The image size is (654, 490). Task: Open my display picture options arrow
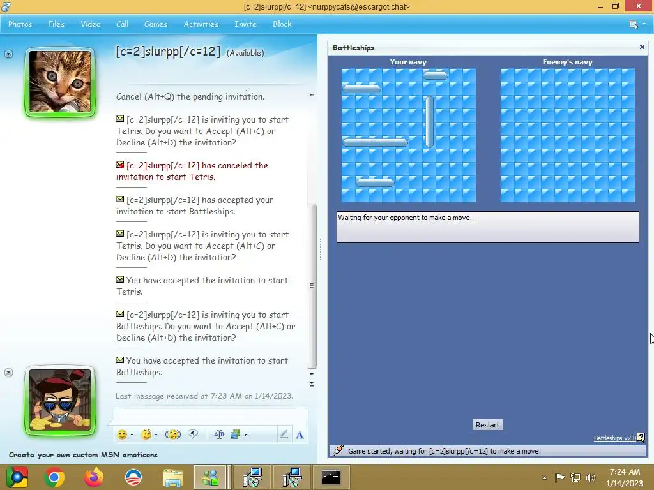pos(8,372)
